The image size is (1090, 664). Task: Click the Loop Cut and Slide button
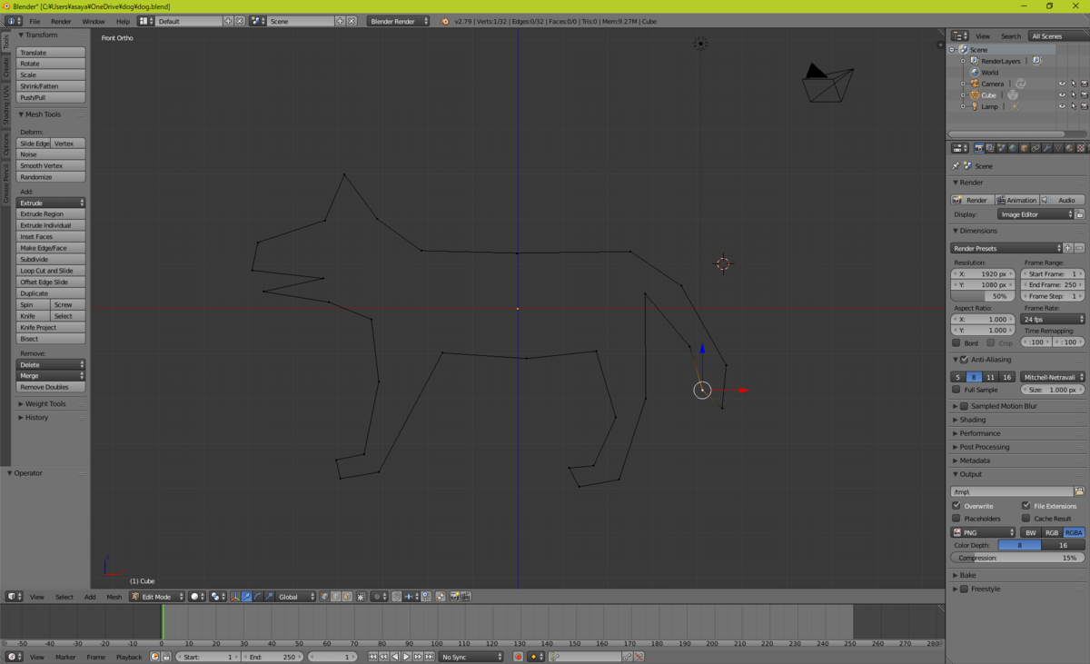click(51, 271)
